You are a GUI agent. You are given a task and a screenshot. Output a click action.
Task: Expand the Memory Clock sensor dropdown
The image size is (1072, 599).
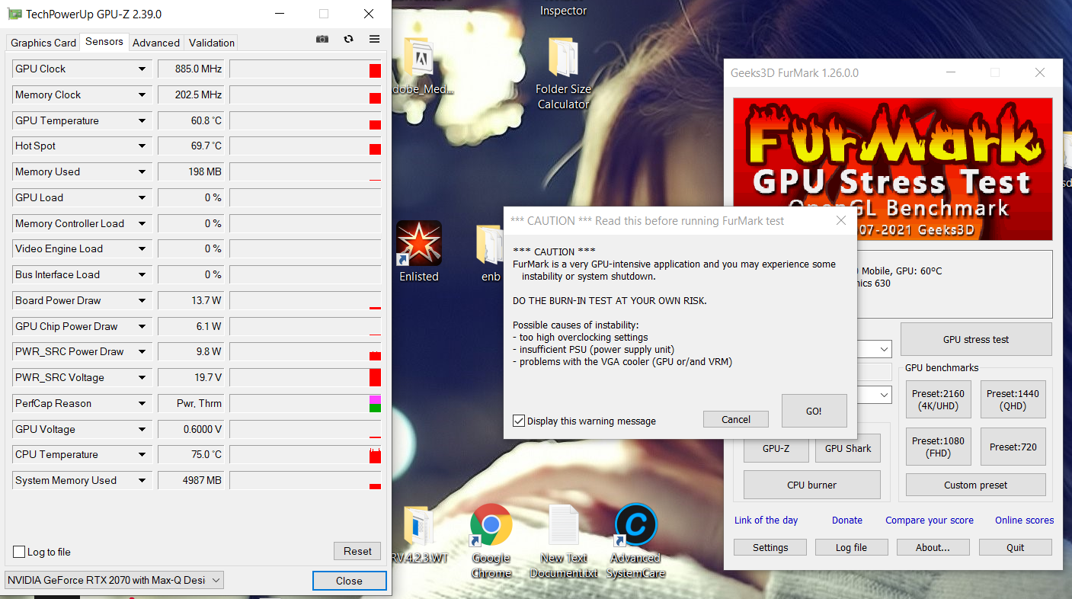[x=142, y=95]
